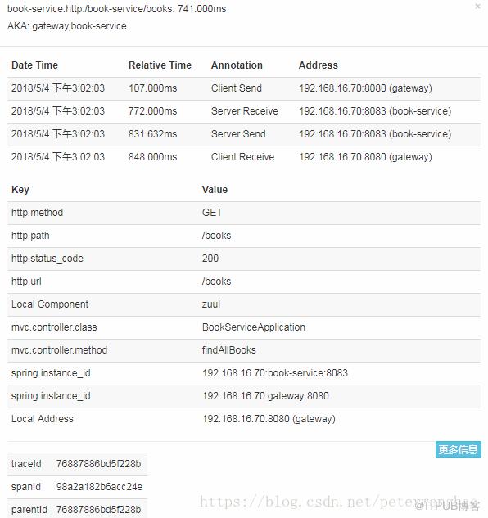
Task: Click the Local Component key
Action: [50, 304]
